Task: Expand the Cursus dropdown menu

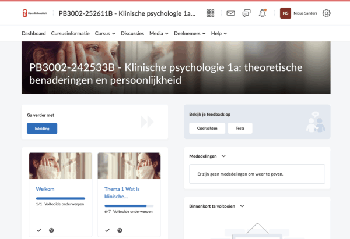Action: (x=106, y=33)
